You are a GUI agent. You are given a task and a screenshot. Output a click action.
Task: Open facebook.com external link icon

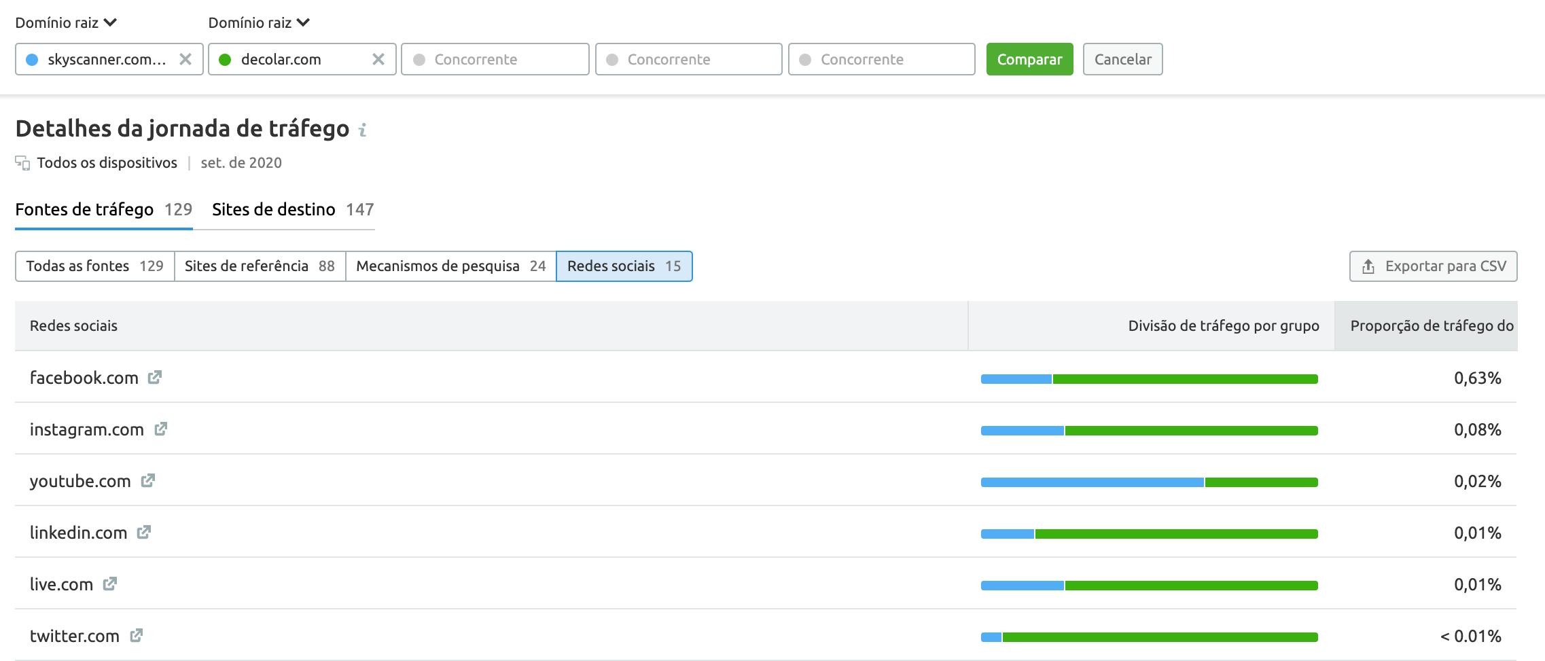click(155, 377)
